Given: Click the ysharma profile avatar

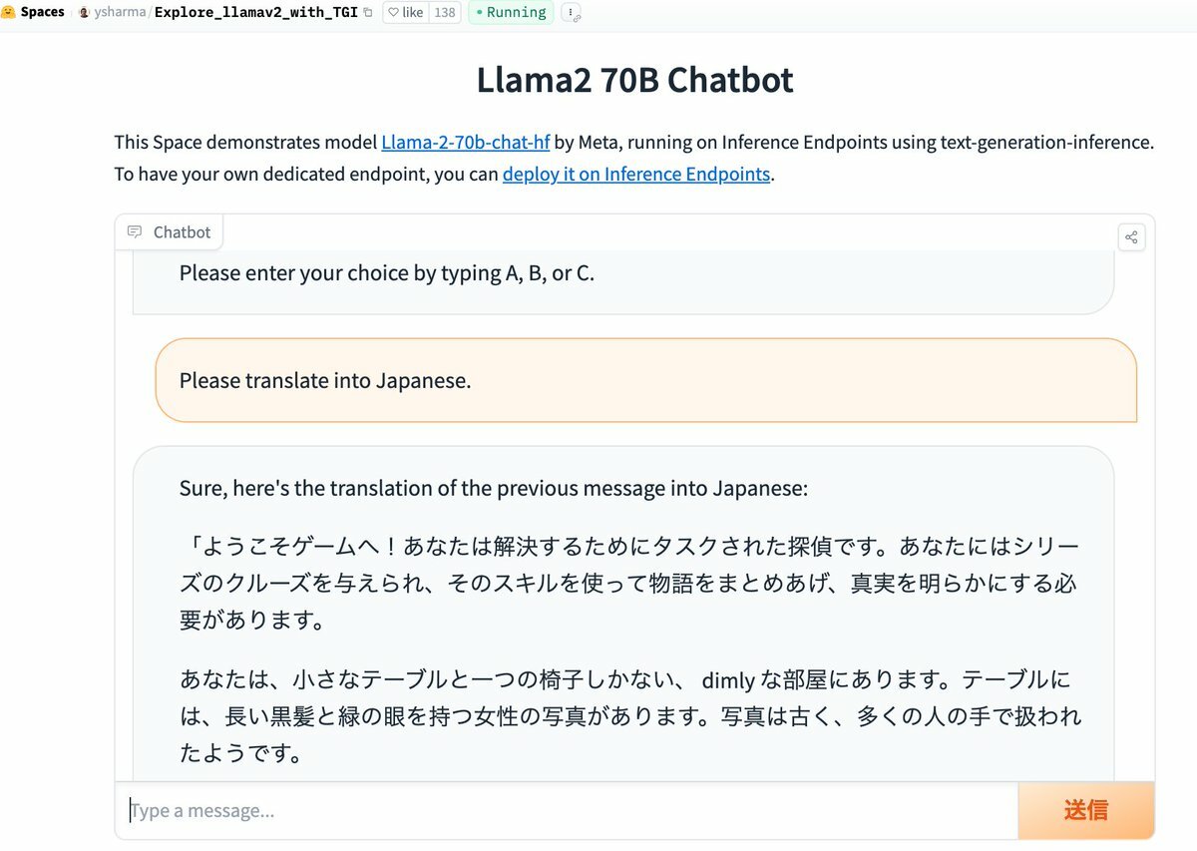Looking at the screenshot, I should [85, 13].
